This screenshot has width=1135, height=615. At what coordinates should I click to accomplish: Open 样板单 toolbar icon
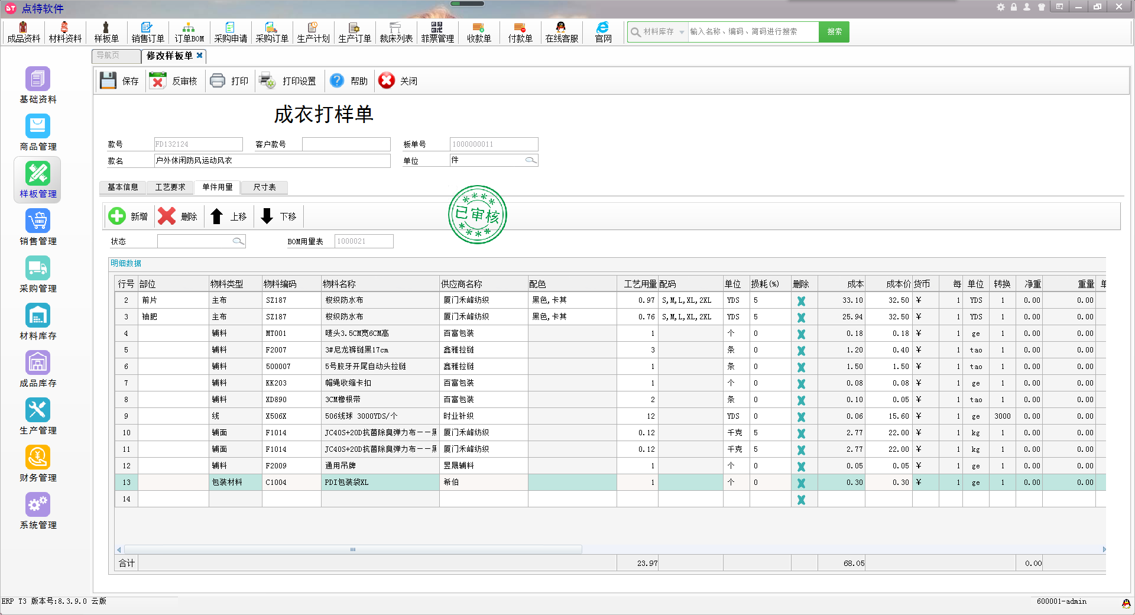[x=106, y=32]
